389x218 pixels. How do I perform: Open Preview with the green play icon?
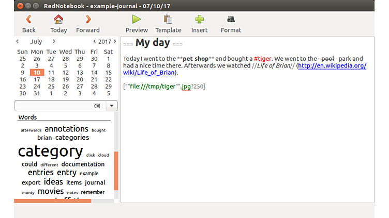coord(137,20)
